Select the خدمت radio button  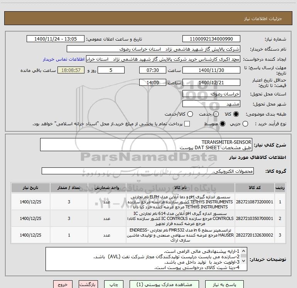pos(216,114)
